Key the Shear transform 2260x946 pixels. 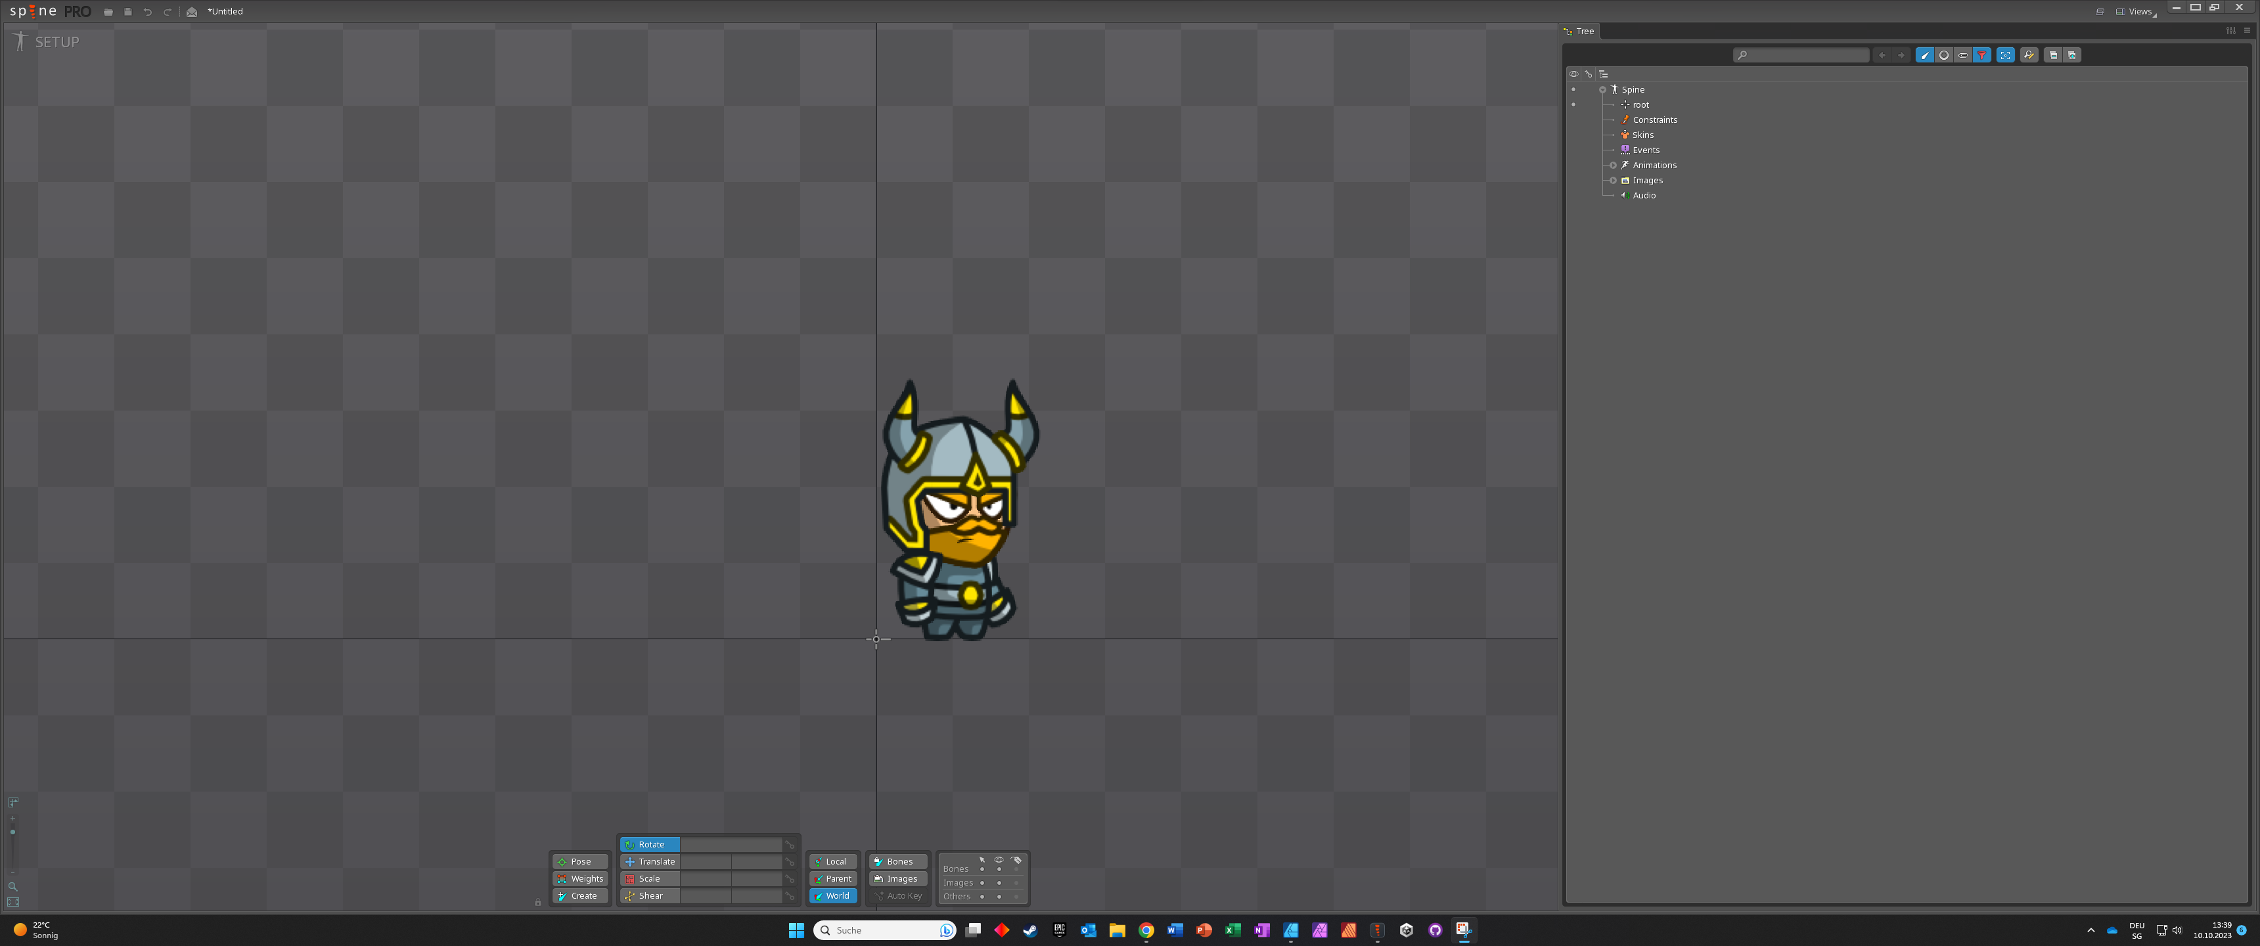tap(790, 896)
